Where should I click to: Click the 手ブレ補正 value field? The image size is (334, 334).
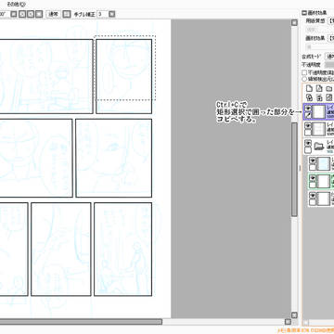point(102,14)
